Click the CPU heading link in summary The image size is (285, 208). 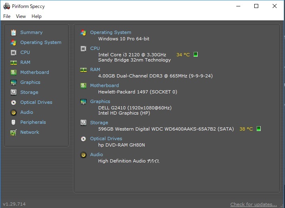click(95, 48)
